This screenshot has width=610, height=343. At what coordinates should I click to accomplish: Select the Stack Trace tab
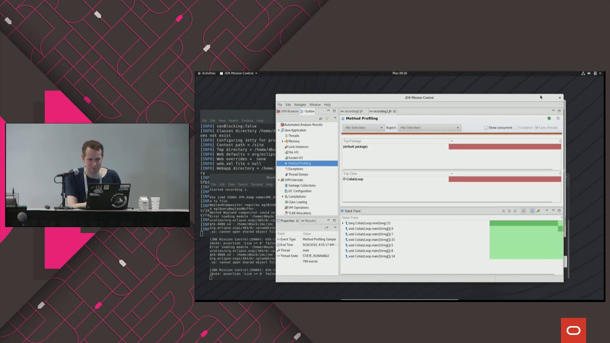click(351, 211)
